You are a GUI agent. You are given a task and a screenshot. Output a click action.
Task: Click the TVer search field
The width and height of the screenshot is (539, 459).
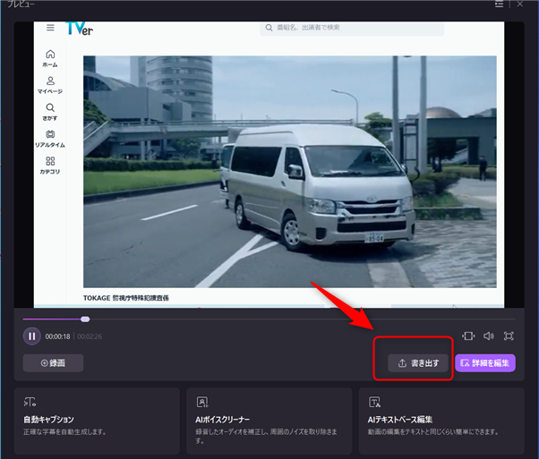(352, 28)
